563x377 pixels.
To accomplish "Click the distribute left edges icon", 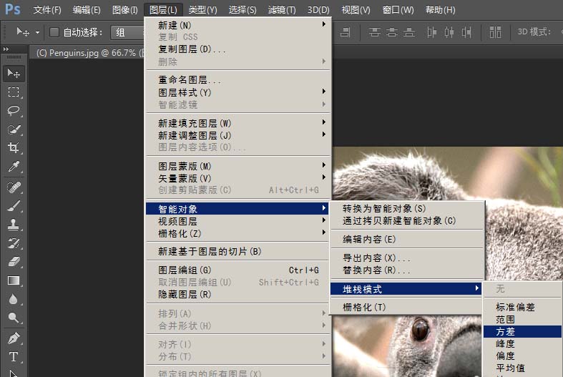I will tap(431, 32).
